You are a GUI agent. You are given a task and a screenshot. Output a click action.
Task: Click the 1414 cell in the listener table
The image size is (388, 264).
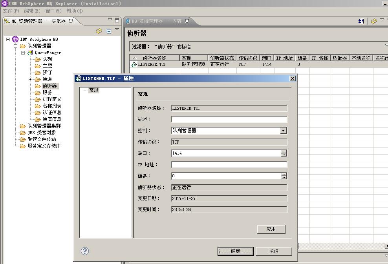tap(267, 64)
